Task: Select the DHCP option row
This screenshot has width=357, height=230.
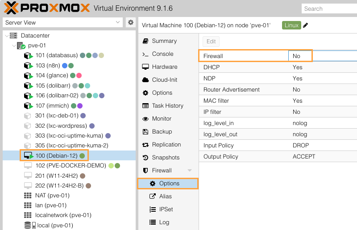Action: point(278,67)
